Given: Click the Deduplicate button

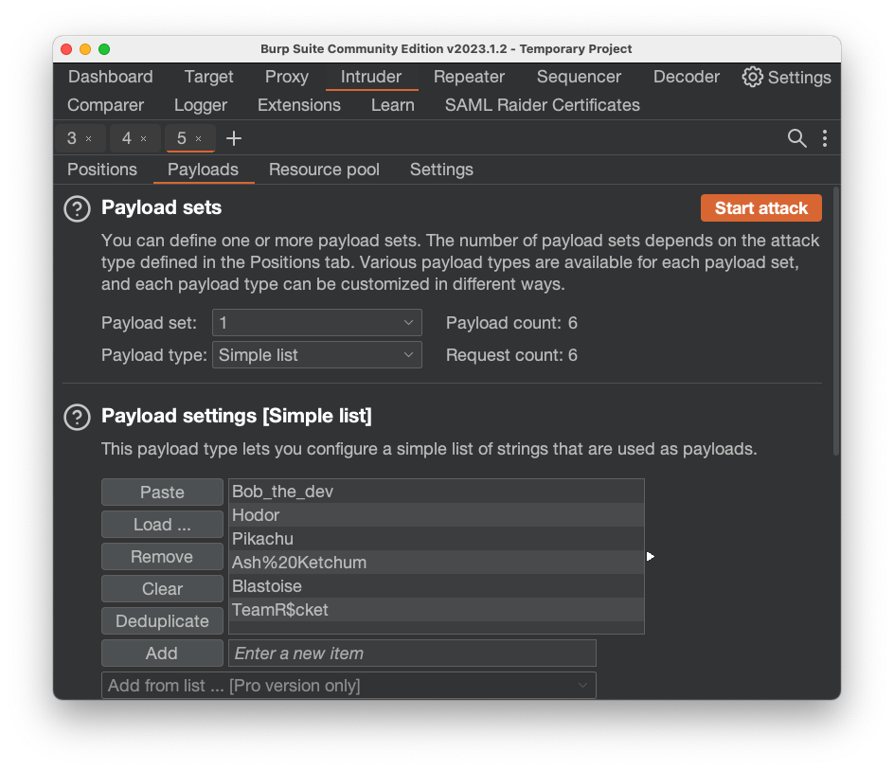Looking at the screenshot, I should (162, 621).
